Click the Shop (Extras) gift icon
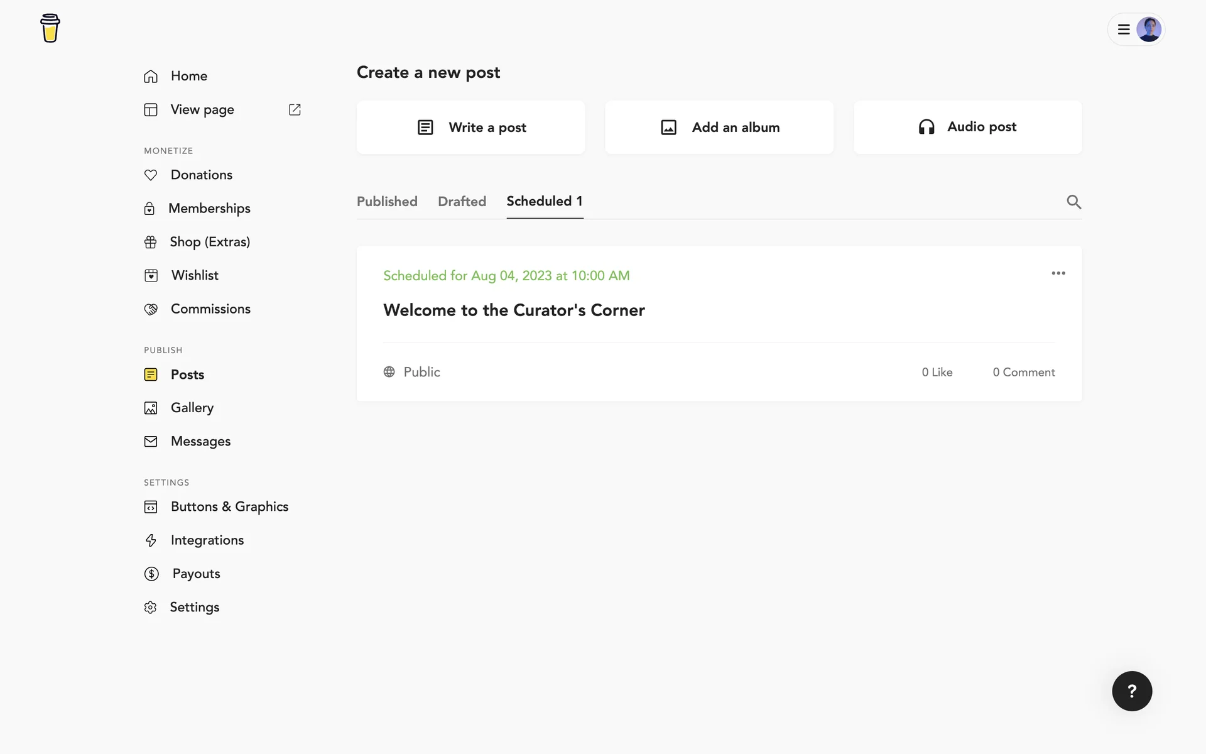1206x754 pixels. tap(151, 242)
